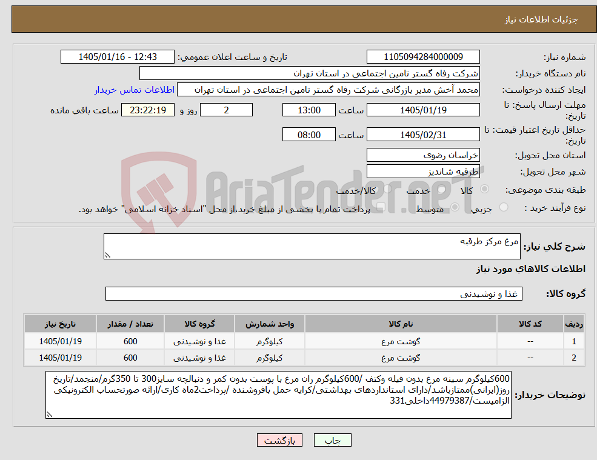
Task: Select the خدمت radio button
Action: pos(442,189)
